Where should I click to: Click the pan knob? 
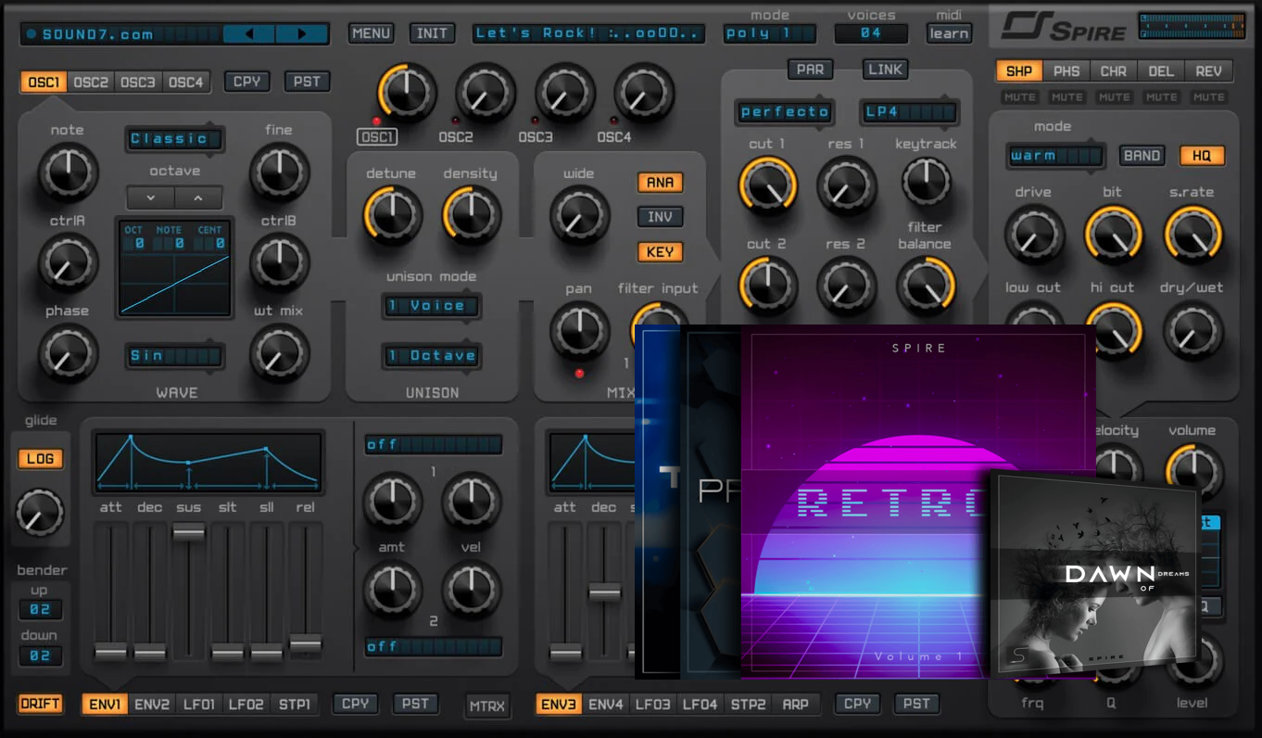[580, 331]
